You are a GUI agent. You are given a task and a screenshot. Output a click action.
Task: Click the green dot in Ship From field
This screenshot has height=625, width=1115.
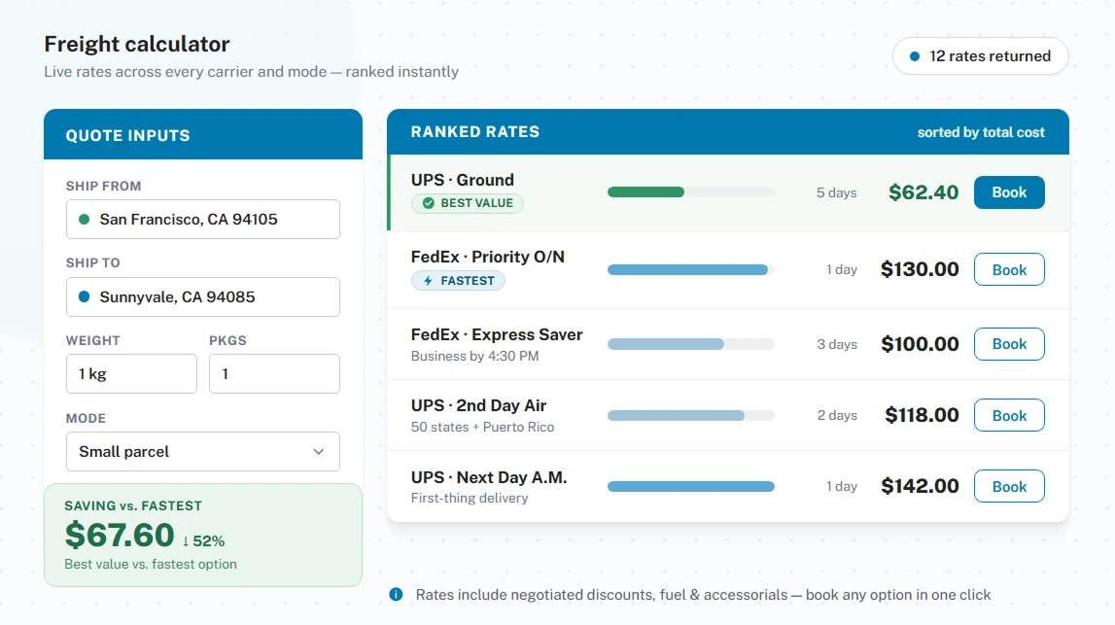coord(84,219)
